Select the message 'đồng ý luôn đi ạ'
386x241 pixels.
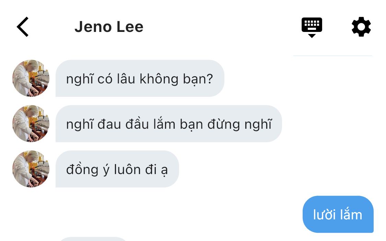coord(117,169)
